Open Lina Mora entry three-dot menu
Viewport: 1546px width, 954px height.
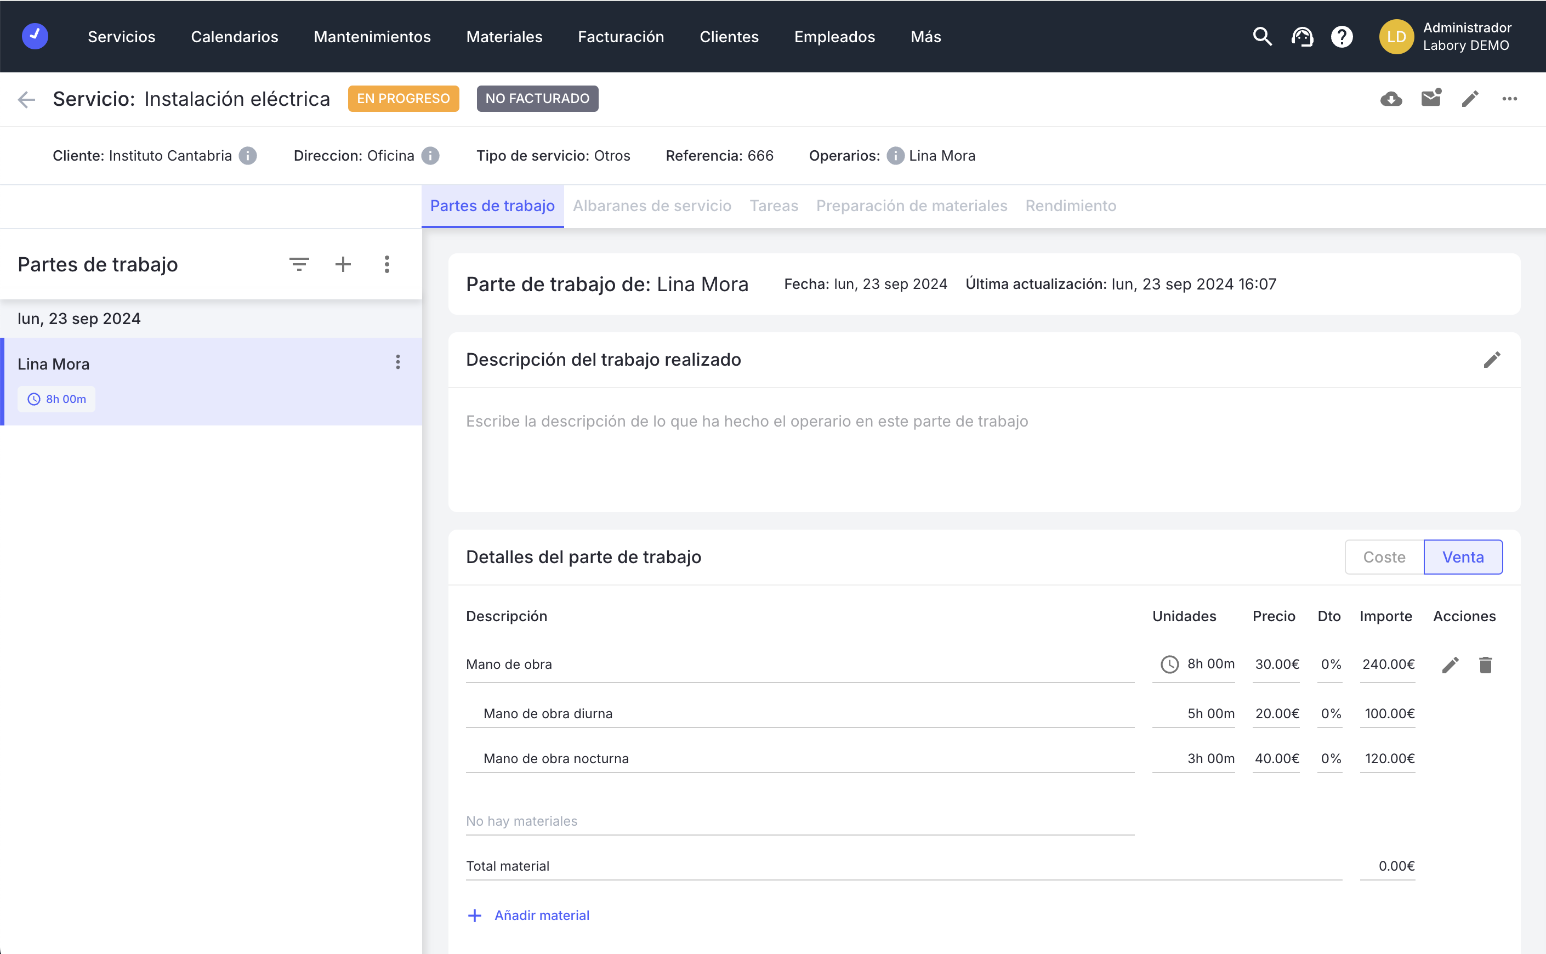click(397, 362)
